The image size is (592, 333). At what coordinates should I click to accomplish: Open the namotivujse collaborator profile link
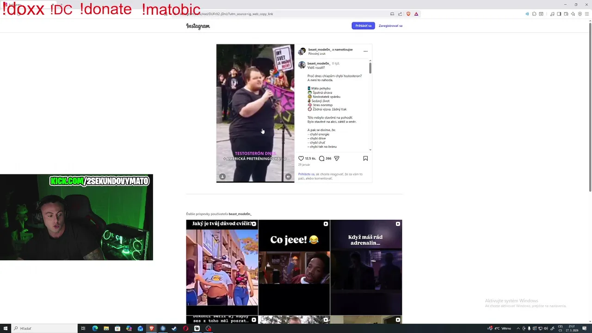[344, 49]
